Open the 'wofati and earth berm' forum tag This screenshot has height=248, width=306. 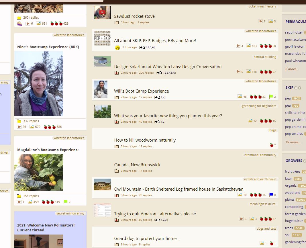click(260, 179)
